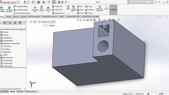Select the Lofted Cut tool
Screen dimensions: 169x95
57,10
